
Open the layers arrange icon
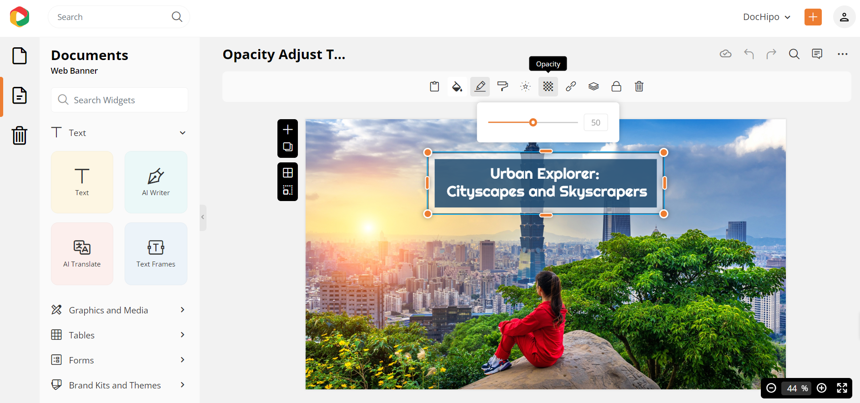[593, 86]
